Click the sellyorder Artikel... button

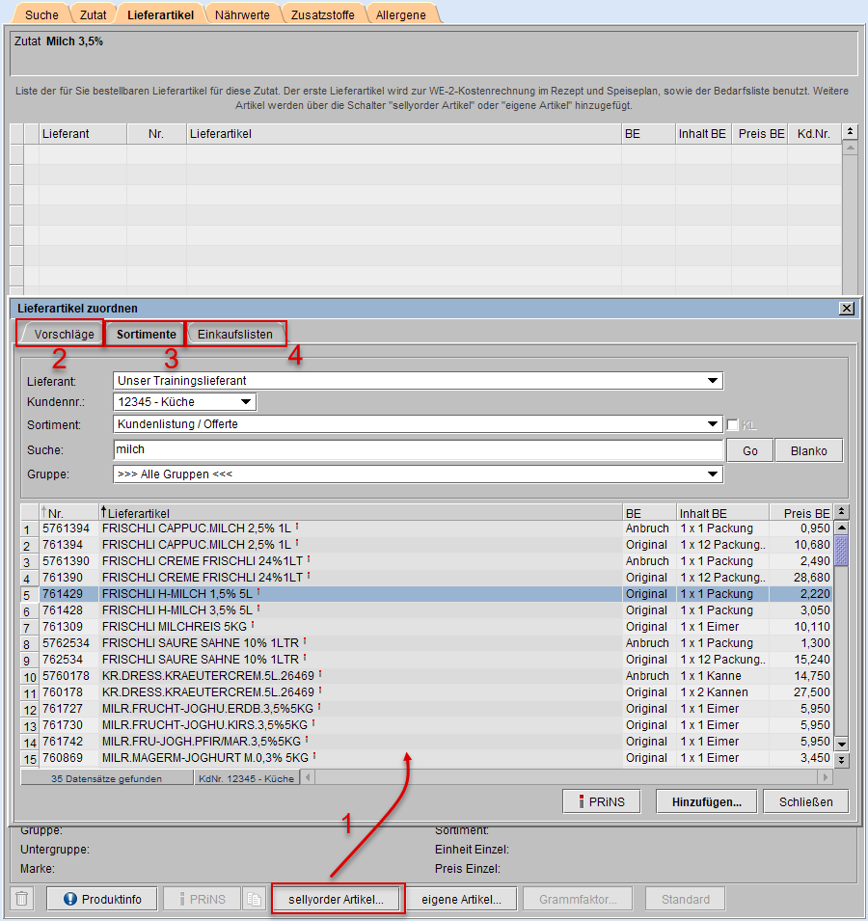click(337, 899)
